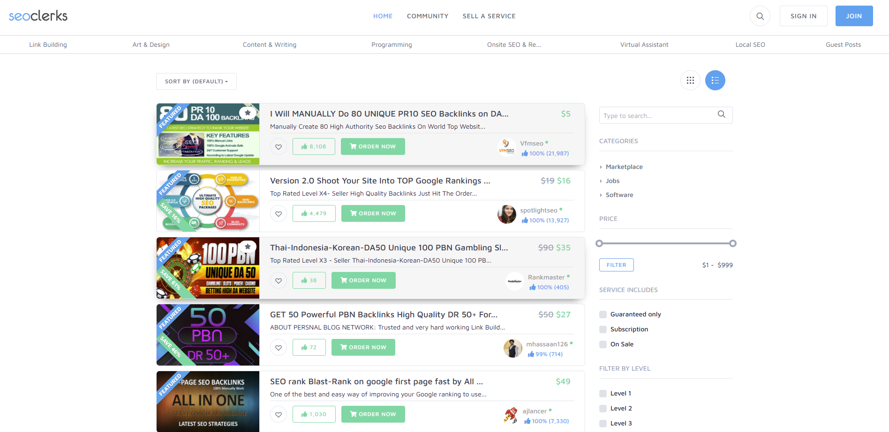Open the seoclerks logo homepage
Screen dimensions: 889x432
point(38,16)
